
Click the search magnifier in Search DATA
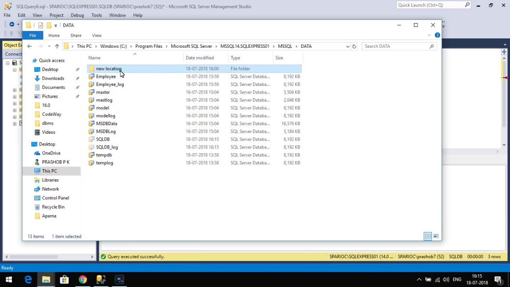[x=432, y=46]
